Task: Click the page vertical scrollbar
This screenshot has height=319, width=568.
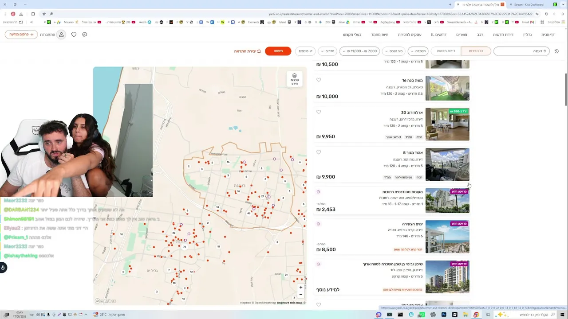Action: coord(566,89)
